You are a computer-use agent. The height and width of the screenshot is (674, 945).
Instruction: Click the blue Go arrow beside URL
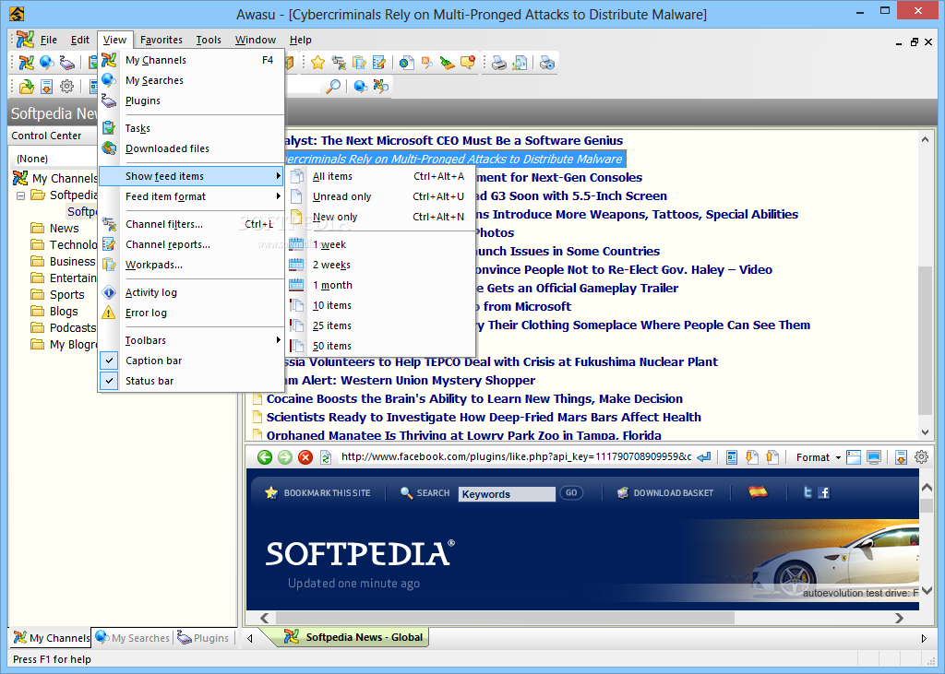point(704,457)
